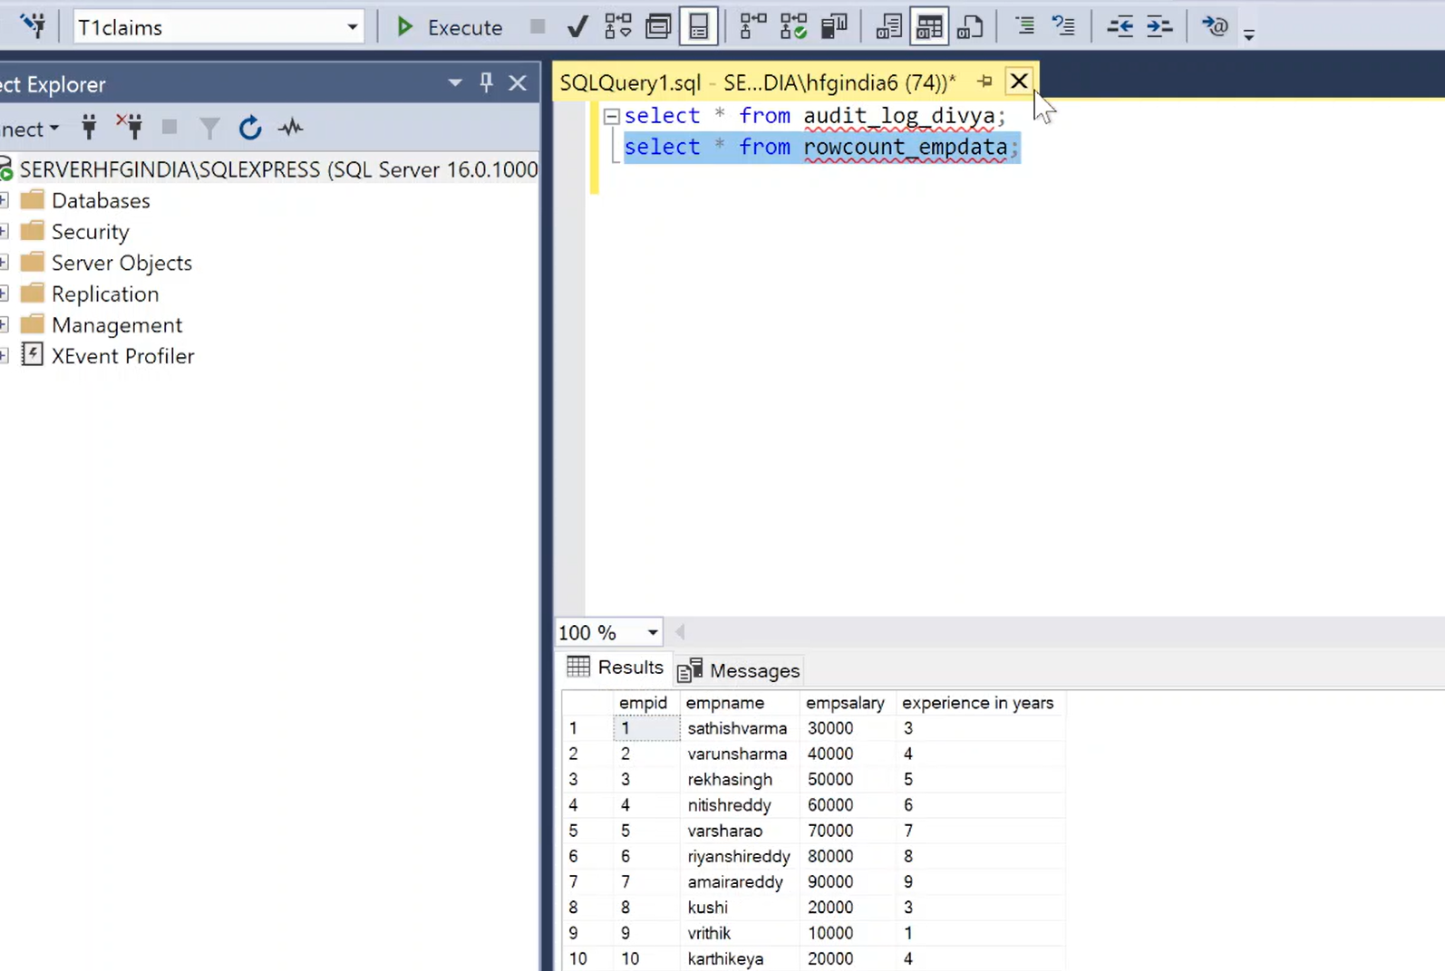Viewport: 1445px width, 971px height.
Task: Collapse the query outline block
Action: coord(612,116)
